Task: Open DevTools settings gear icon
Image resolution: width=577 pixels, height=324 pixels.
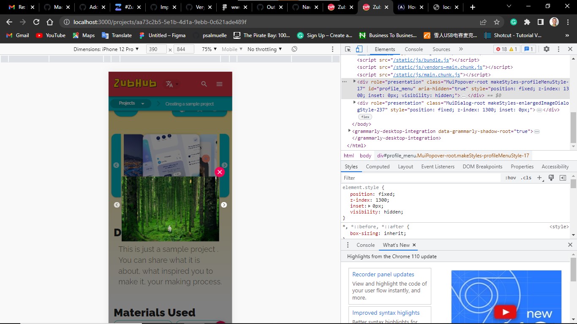Action: [x=547, y=49]
